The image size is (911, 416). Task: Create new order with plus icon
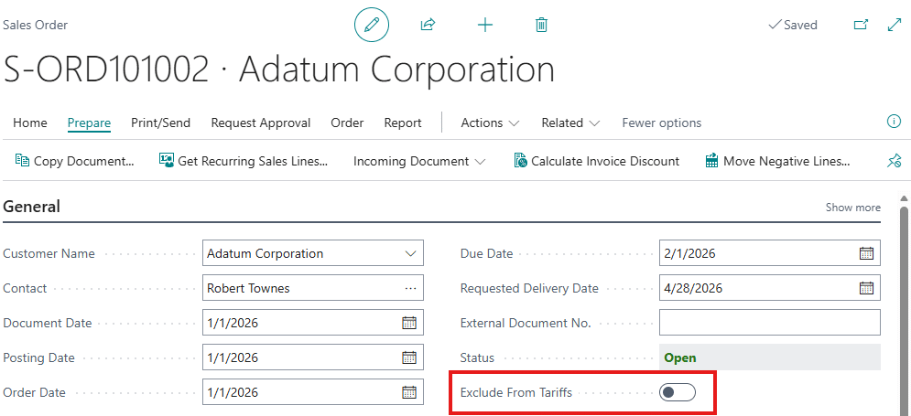485,25
